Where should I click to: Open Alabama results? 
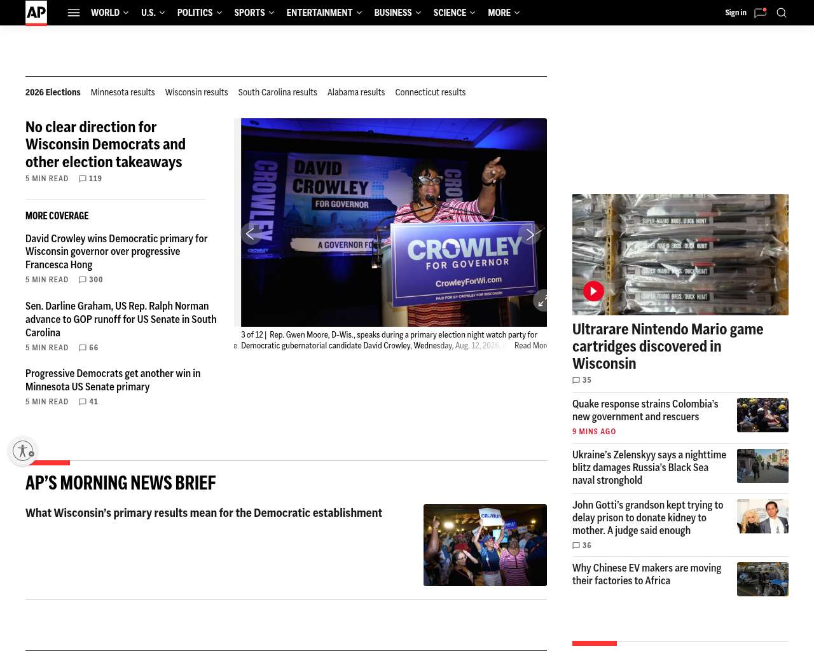coord(356,92)
